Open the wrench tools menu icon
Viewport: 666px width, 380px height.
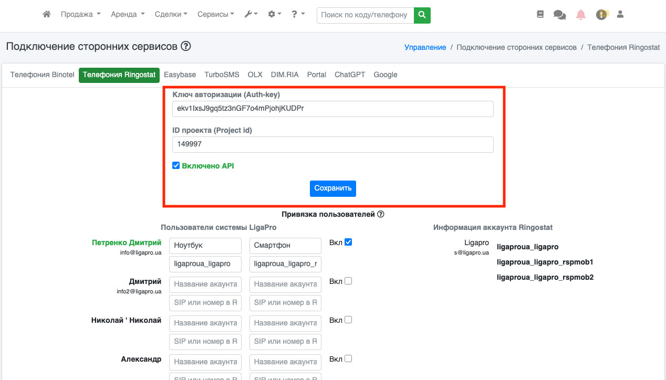[x=251, y=15]
